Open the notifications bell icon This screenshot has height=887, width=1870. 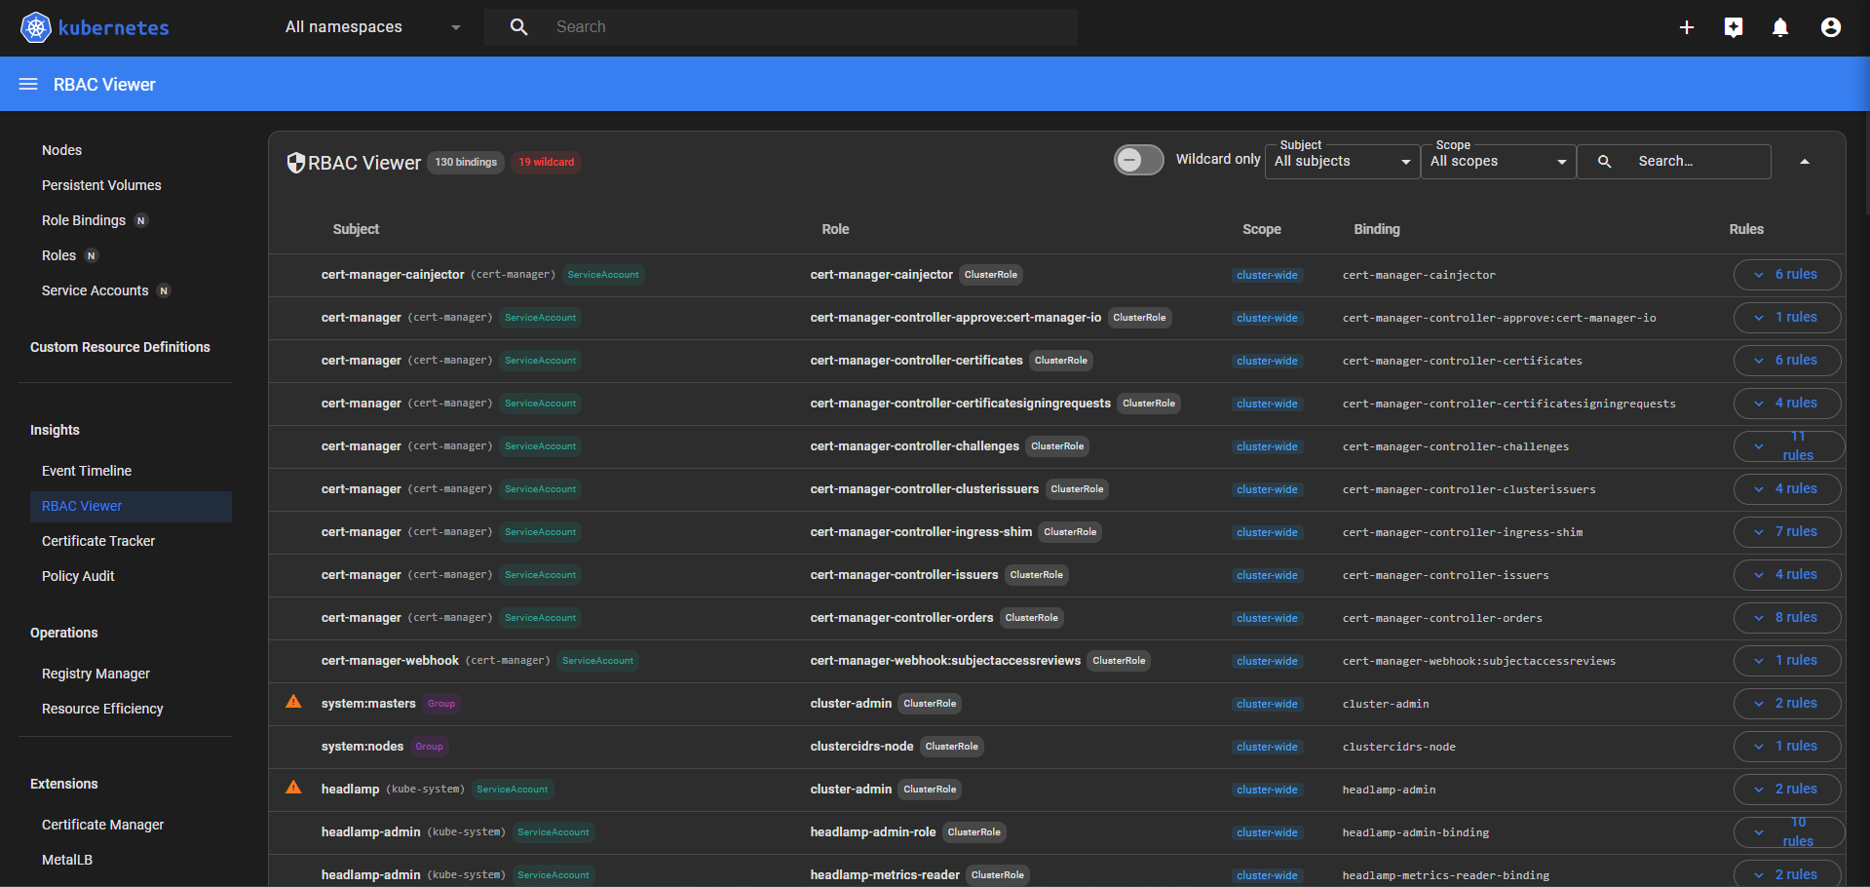pyautogui.click(x=1780, y=27)
